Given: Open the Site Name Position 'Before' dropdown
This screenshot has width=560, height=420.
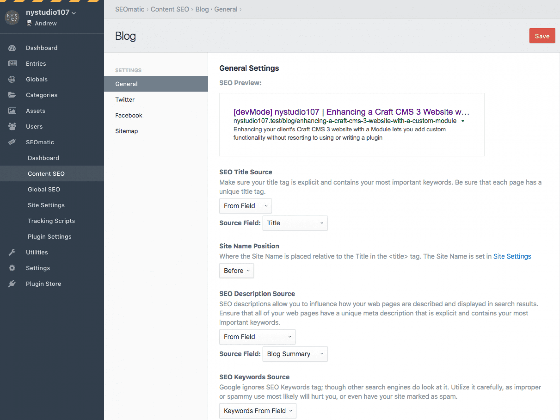Looking at the screenshot, I should pyautogui.click(x=236, y=271).
